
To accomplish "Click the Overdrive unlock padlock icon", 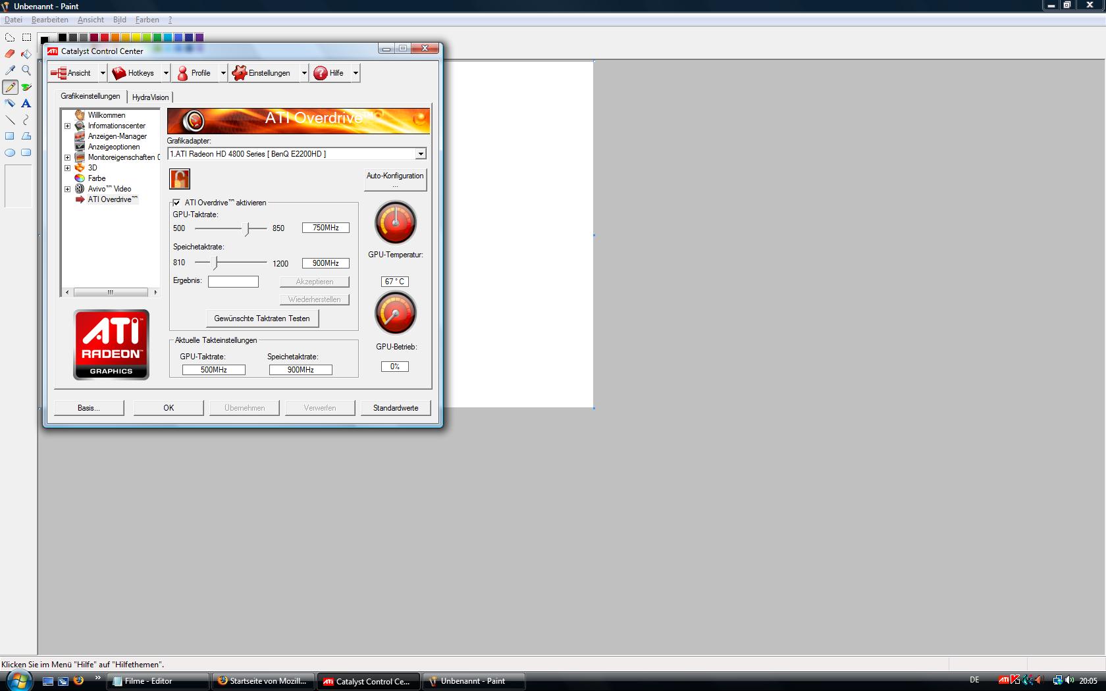I will [x=180, y=179].
